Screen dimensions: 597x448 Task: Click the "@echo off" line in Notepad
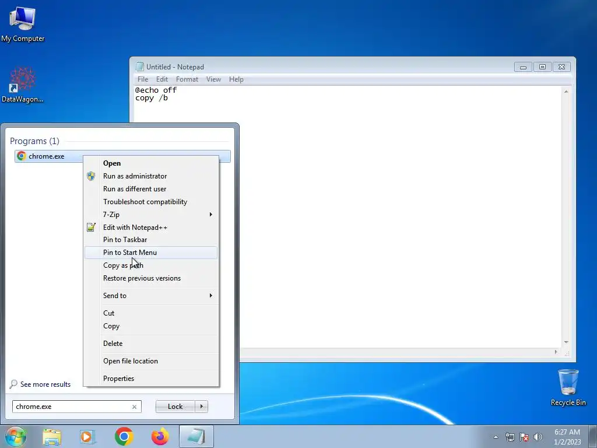point(156,90)
